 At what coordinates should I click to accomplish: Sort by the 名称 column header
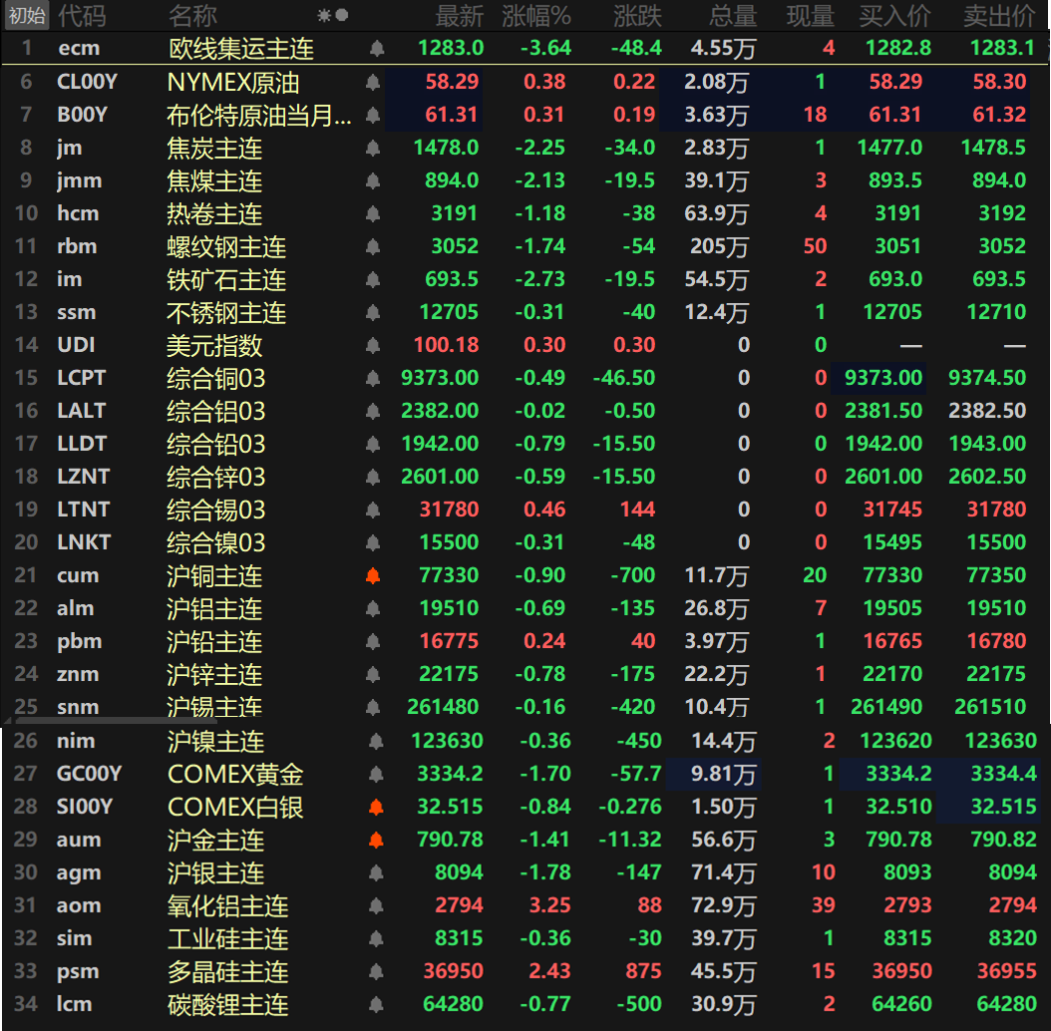click(x=192, y=15)
